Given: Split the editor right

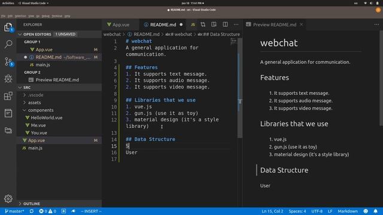Looking at the screenshot, I should coord(225,24).
